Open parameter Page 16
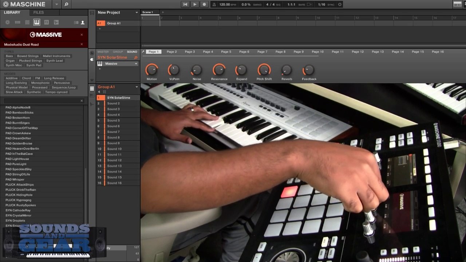 point(438,52)
